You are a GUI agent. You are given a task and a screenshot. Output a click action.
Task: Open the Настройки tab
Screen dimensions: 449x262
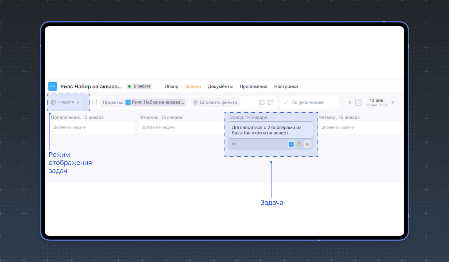click(x=286, y=86)
